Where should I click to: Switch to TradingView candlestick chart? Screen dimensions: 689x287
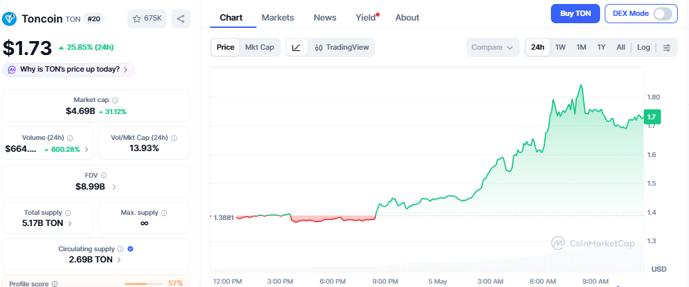point(341,48)
